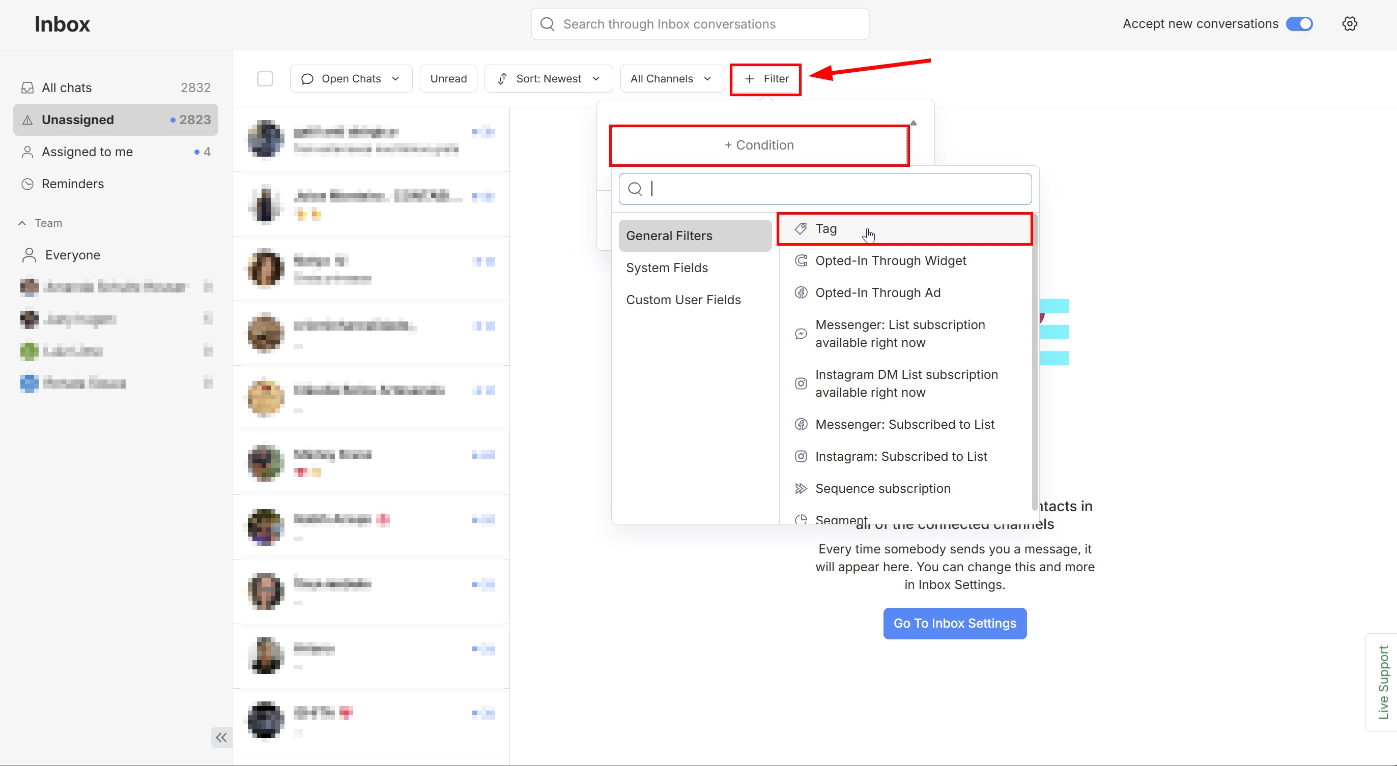Open Inbox settings gear icon
1397x766 pixels.
(x=1349, y=24)
